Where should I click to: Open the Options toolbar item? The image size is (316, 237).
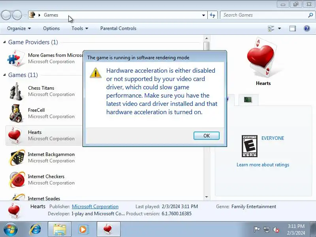tap(51, 28)
